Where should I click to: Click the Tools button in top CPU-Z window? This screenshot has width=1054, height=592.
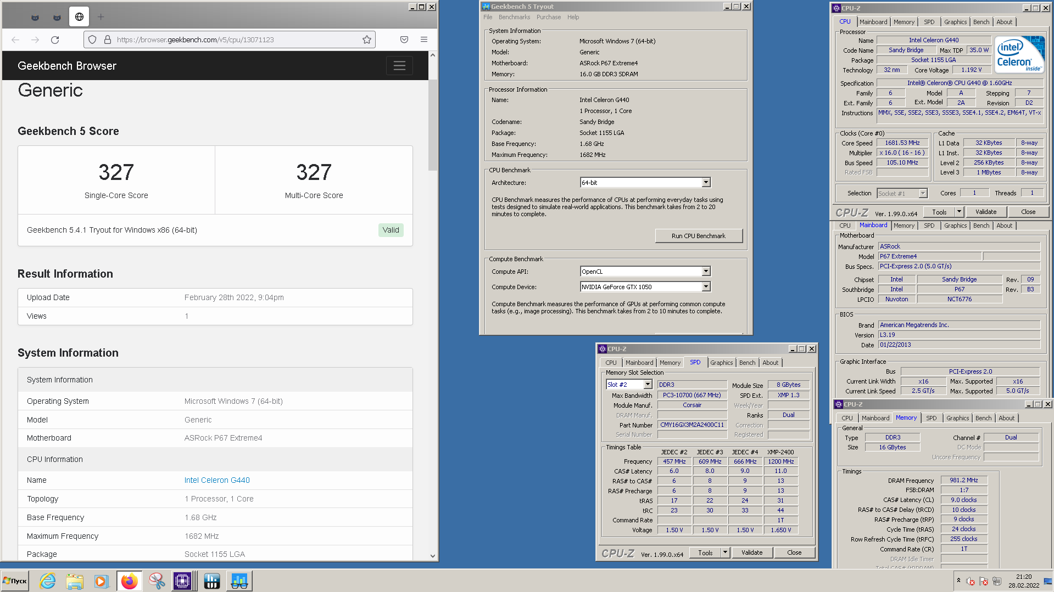[940, 212]
